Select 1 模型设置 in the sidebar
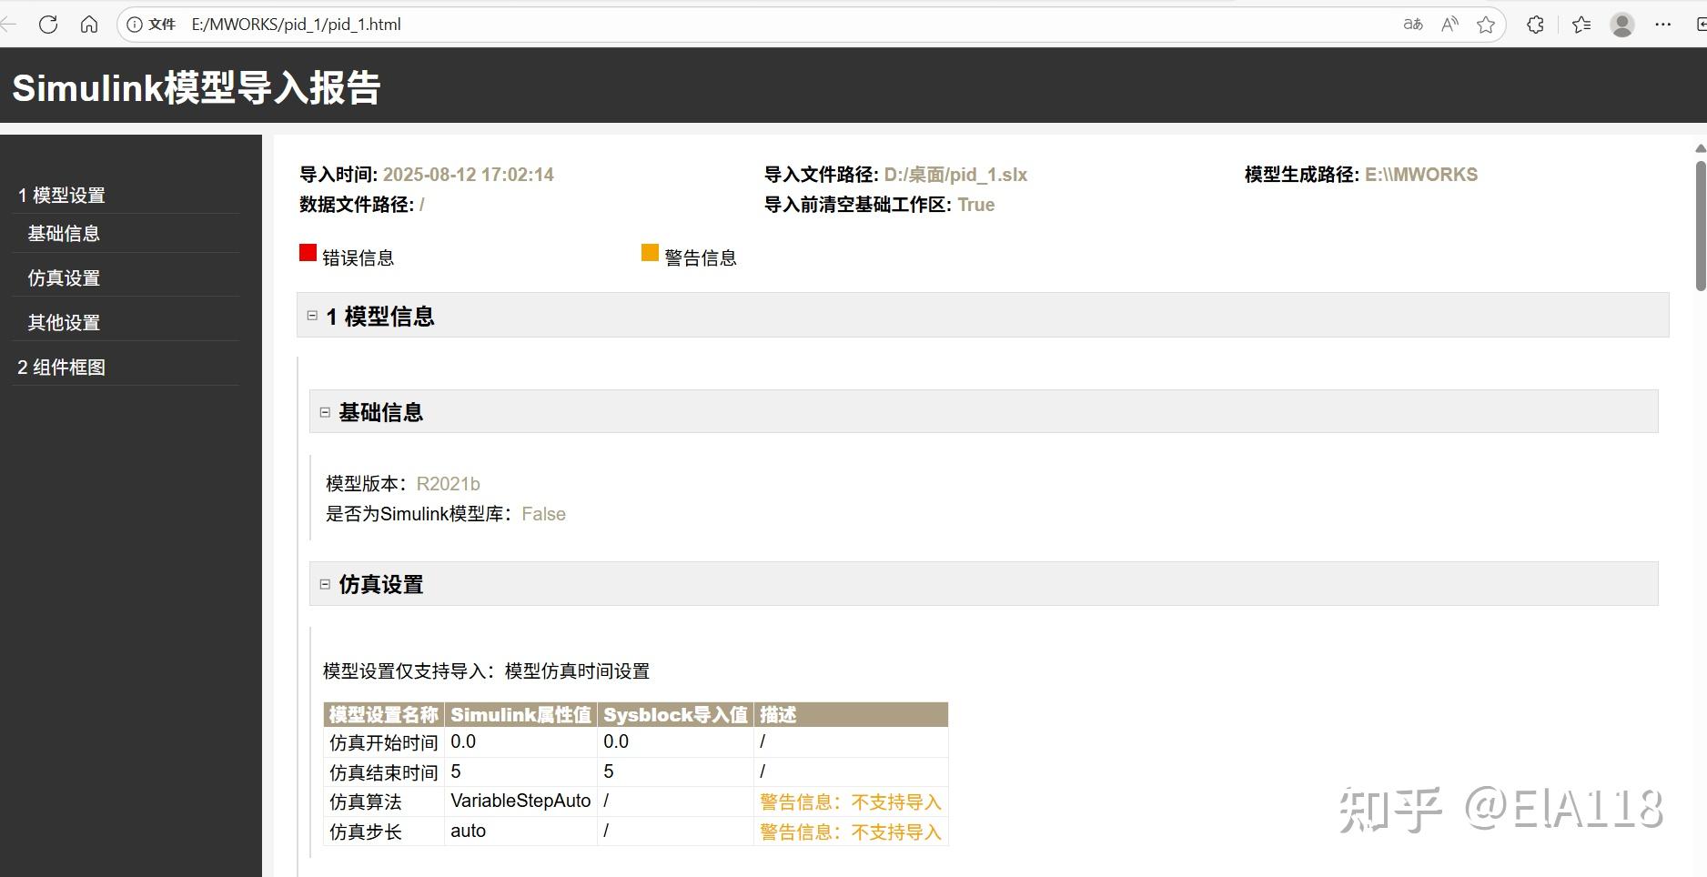Image resolution: width=1707 pixels, height=877 pixels. [x=62, y=195]
